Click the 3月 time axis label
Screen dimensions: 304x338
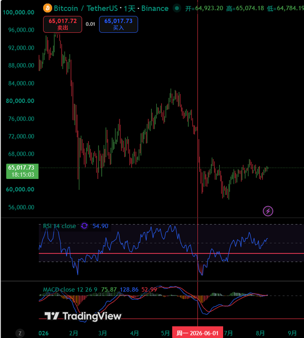(103, 333)
